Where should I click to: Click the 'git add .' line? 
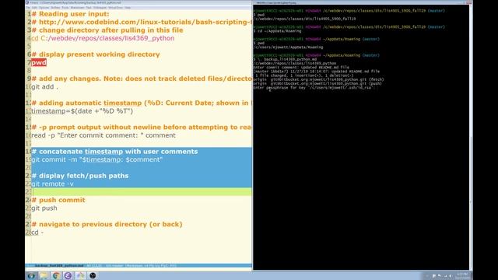point(45,86)
